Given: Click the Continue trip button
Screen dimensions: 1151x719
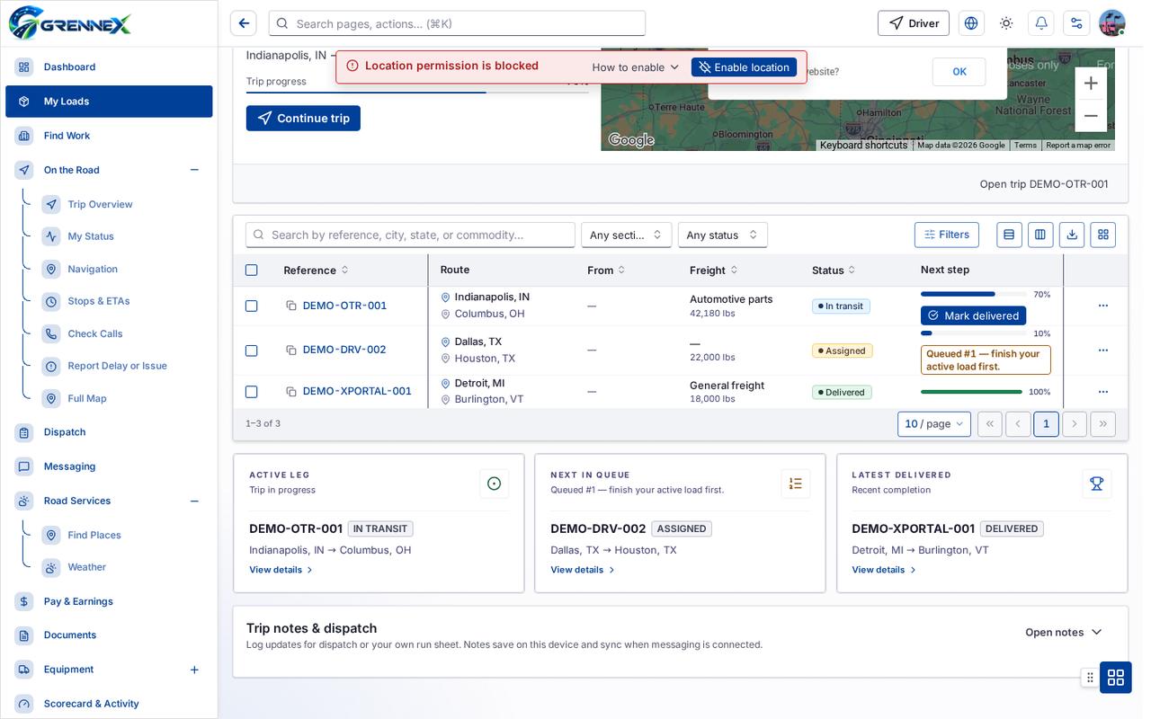Looking at the screenshot, I should 303,119.
